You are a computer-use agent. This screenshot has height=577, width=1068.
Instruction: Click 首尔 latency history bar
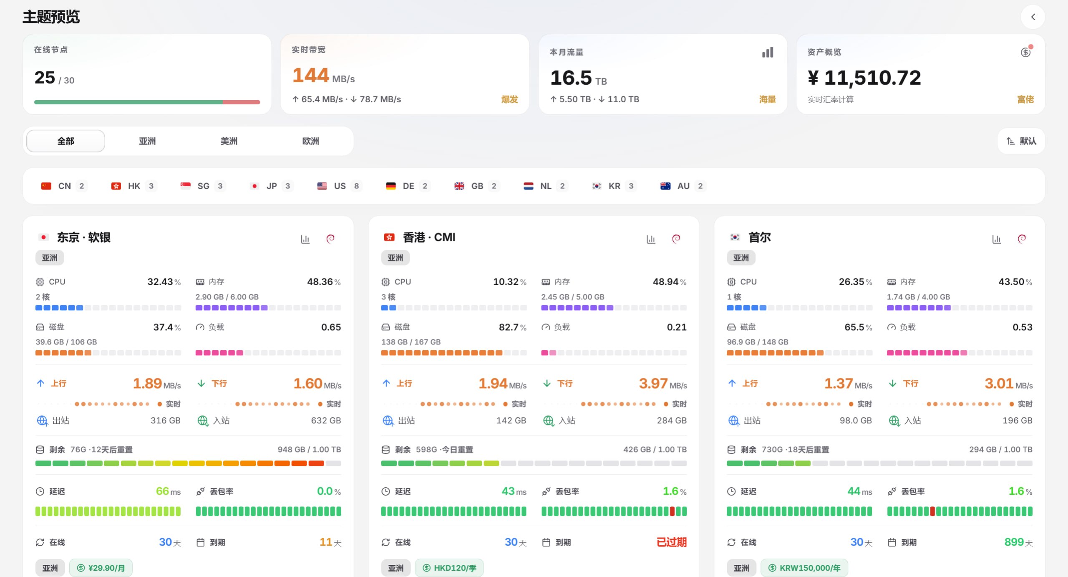799,511
